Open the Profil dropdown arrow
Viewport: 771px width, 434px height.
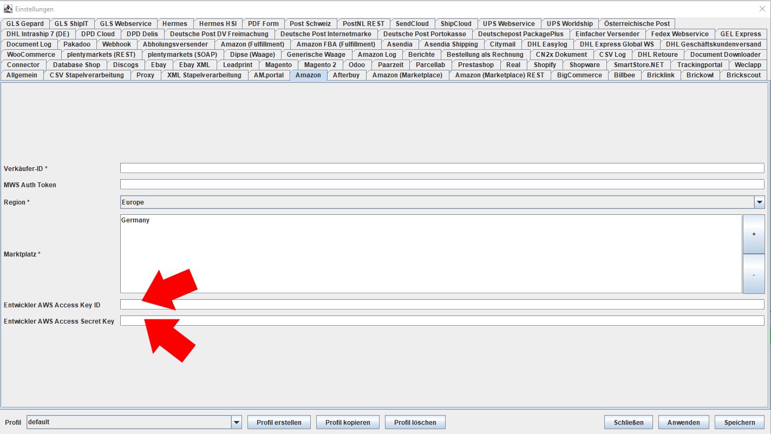(236, 422)
